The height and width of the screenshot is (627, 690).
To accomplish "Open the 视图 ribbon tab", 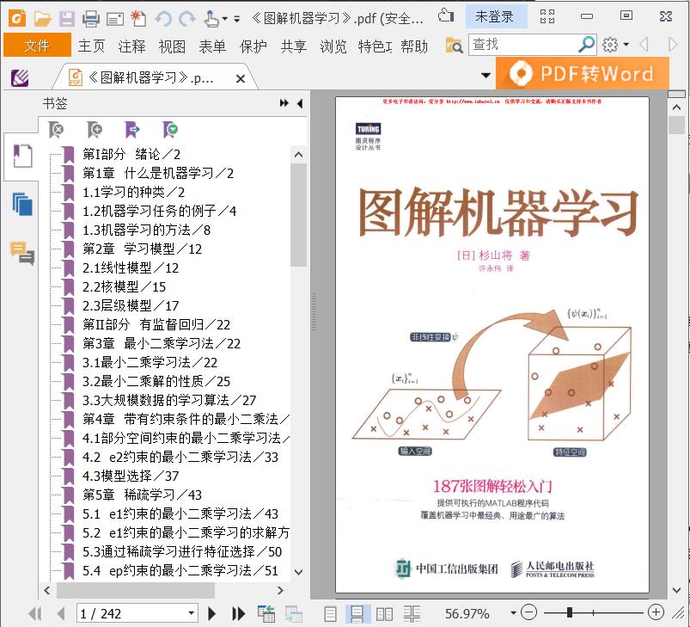I will [172, 46].
